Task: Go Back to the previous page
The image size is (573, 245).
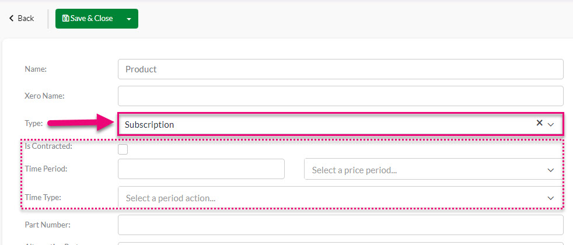Action: click(22, 18)
